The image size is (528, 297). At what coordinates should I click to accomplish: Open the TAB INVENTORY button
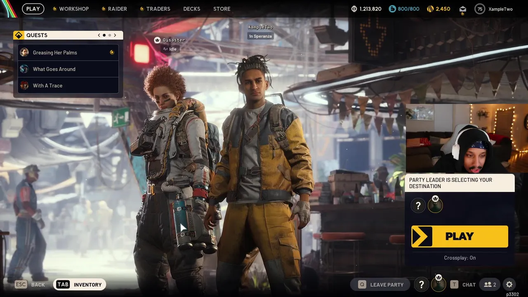80,285
